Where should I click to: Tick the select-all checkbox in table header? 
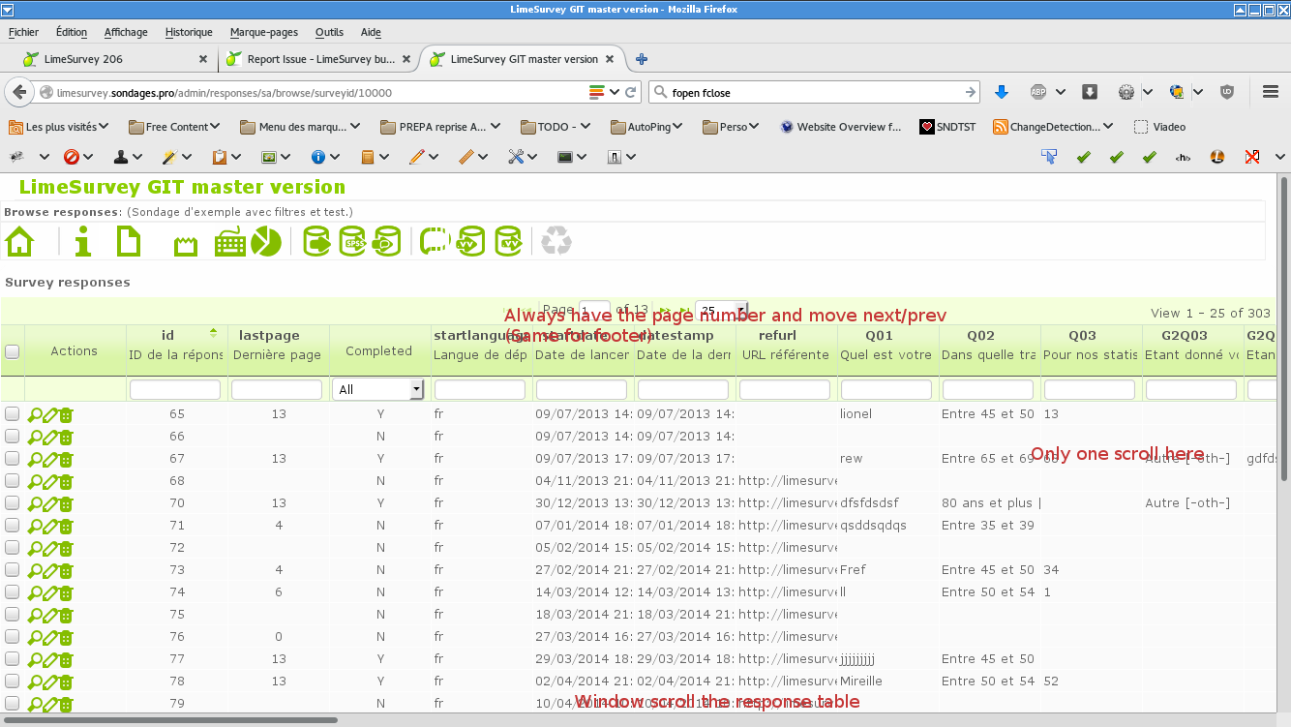click(13, 351)
